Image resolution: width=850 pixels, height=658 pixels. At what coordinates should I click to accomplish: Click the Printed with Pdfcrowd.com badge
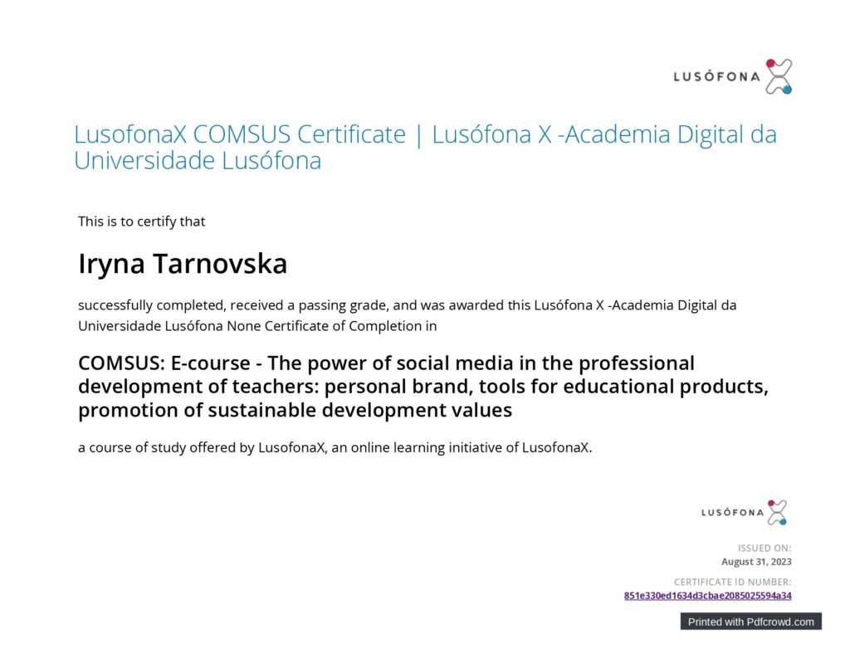tap(750, 621)
